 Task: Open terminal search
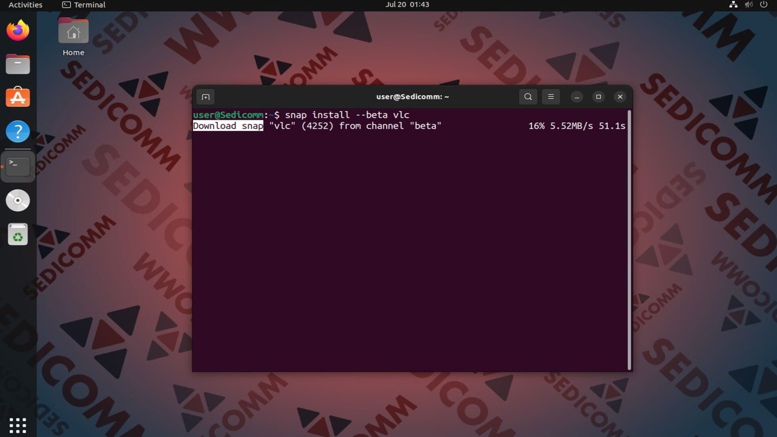coord(528,97)
